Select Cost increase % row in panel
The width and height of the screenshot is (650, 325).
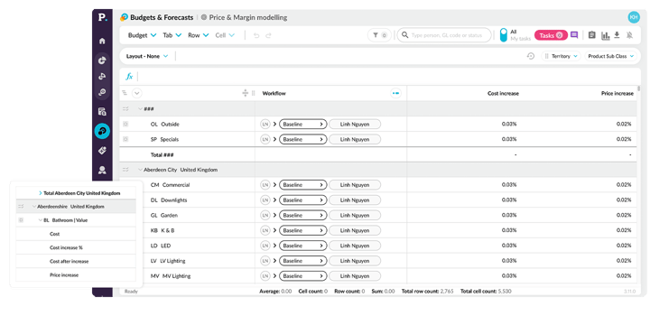click(x=76, y=247)
